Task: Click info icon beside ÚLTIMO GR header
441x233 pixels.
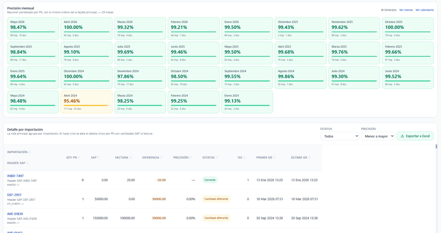Action: point(310,157)
